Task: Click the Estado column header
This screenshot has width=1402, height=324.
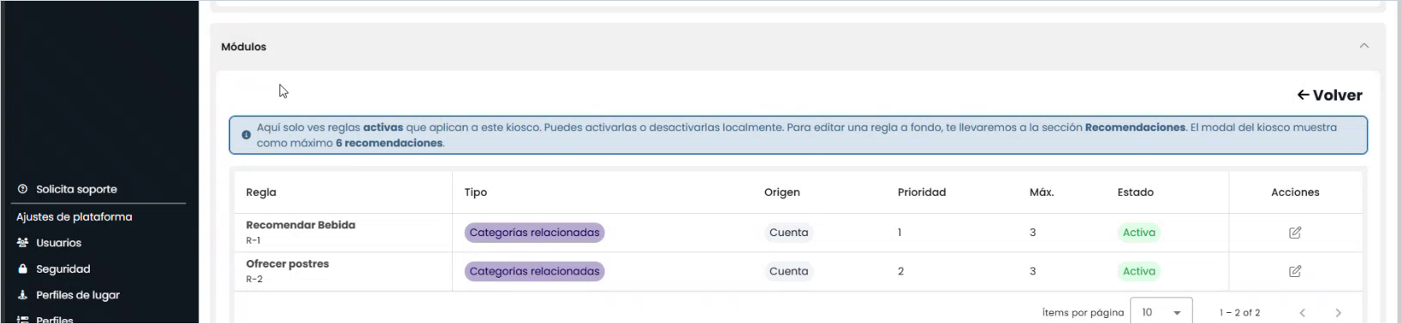Action: coord(1136,192)
